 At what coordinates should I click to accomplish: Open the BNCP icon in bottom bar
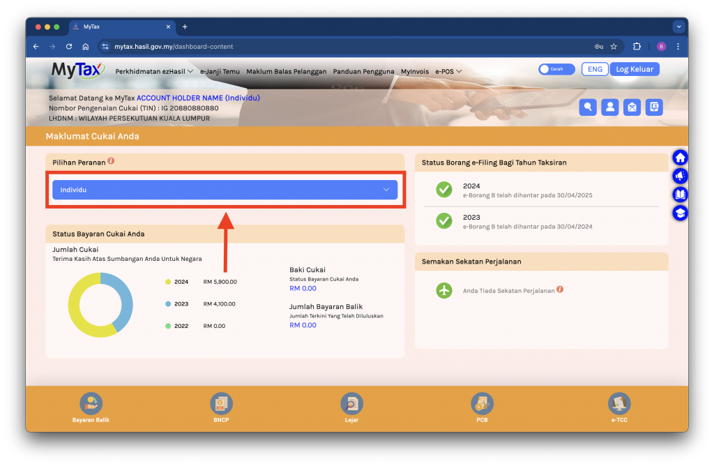coord(221,403)
